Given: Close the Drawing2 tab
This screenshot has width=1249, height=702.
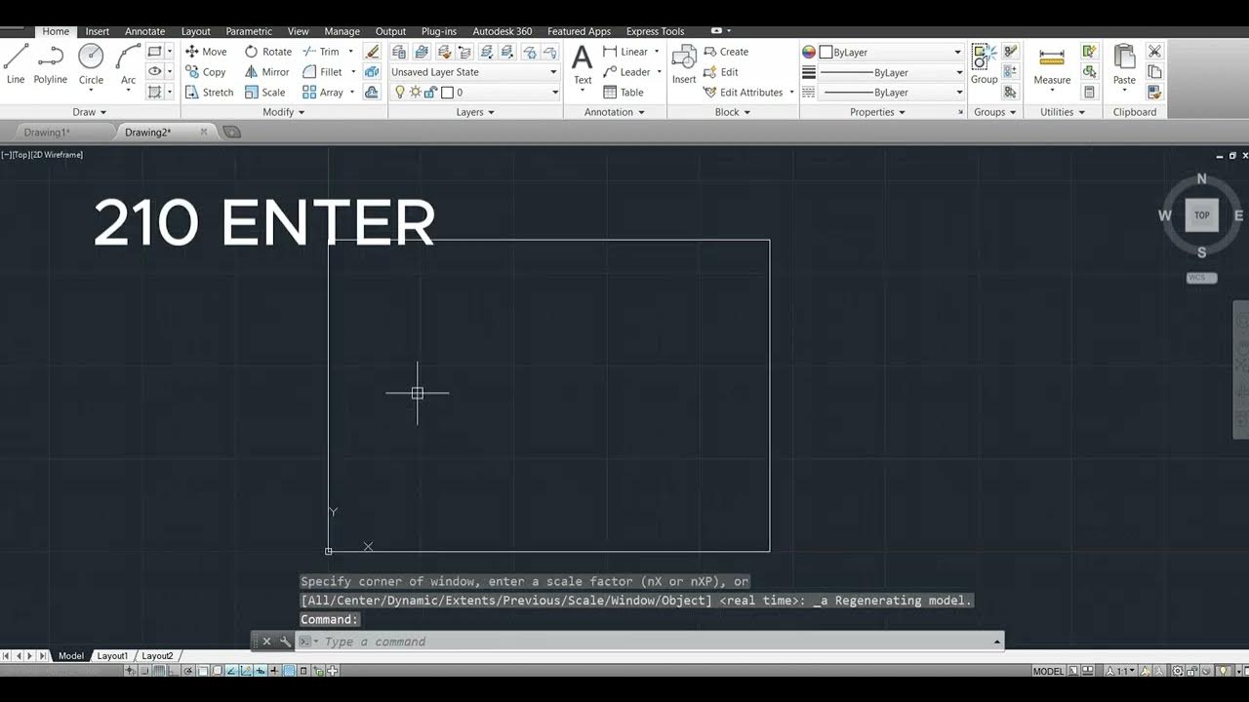Looking at the screenshot, I should 204,132.
